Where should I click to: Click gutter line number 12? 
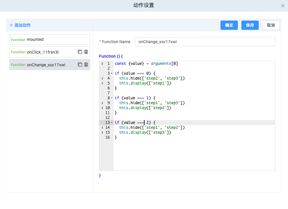click(x=107, y=118)
